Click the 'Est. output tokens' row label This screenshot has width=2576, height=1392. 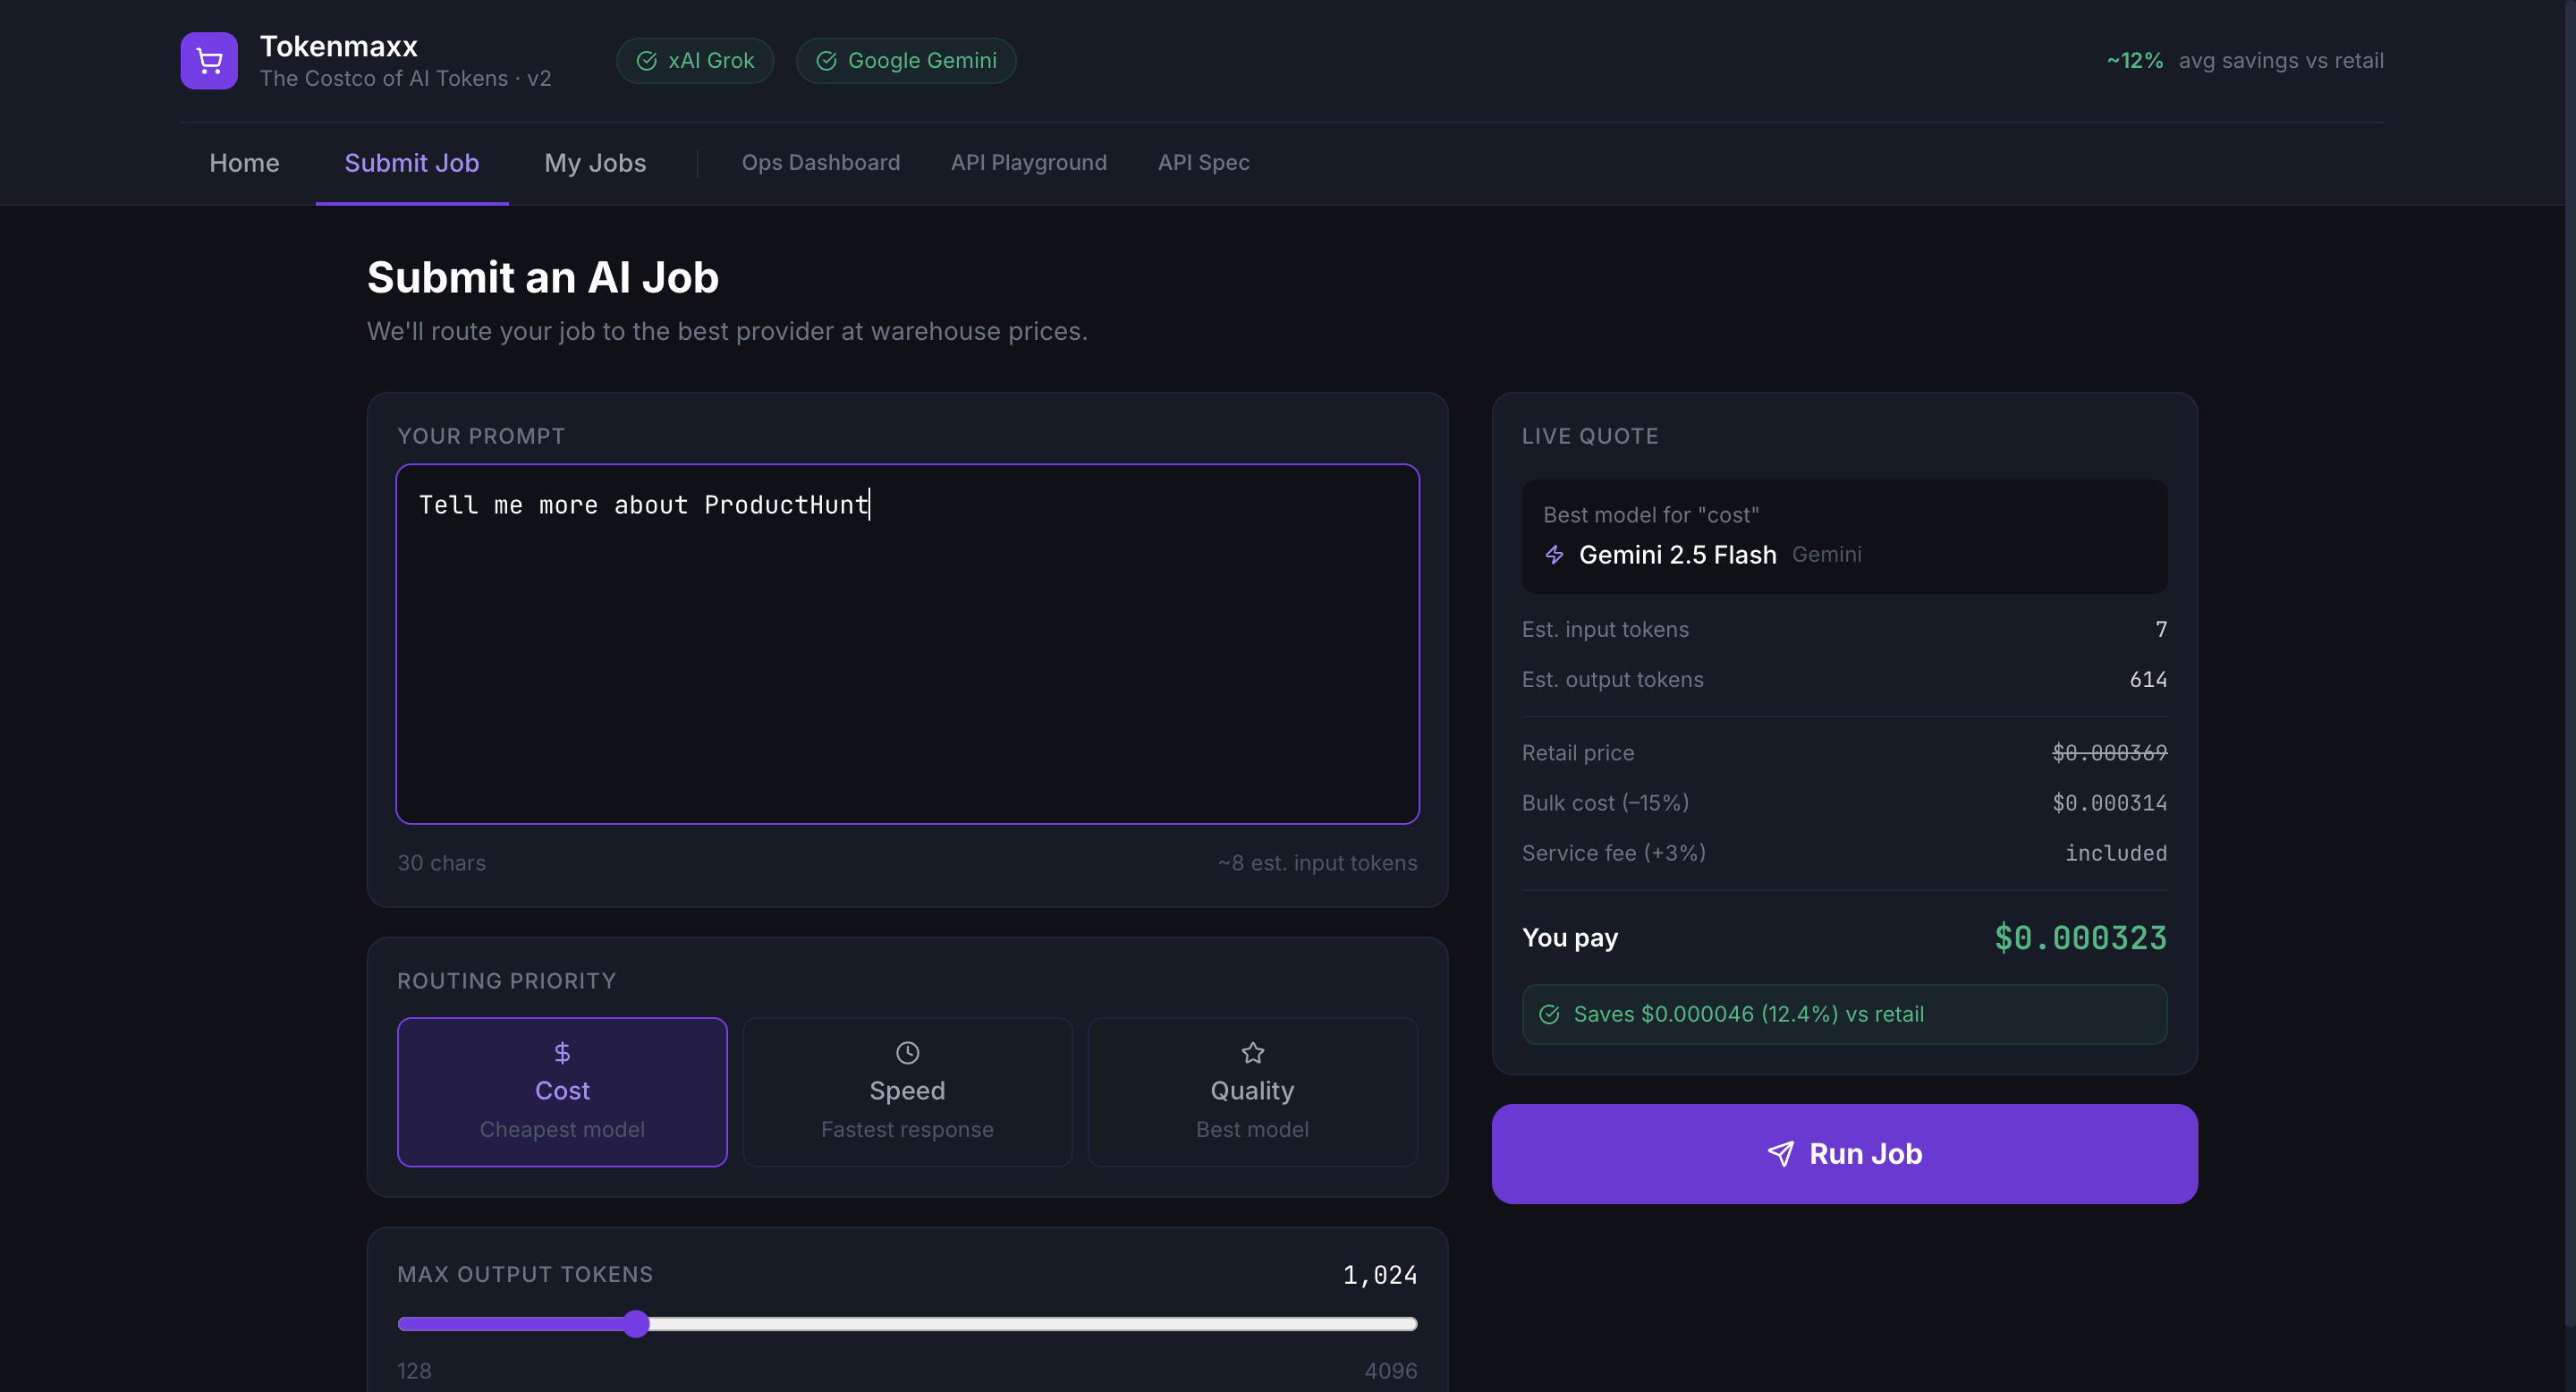(1613, 680)
